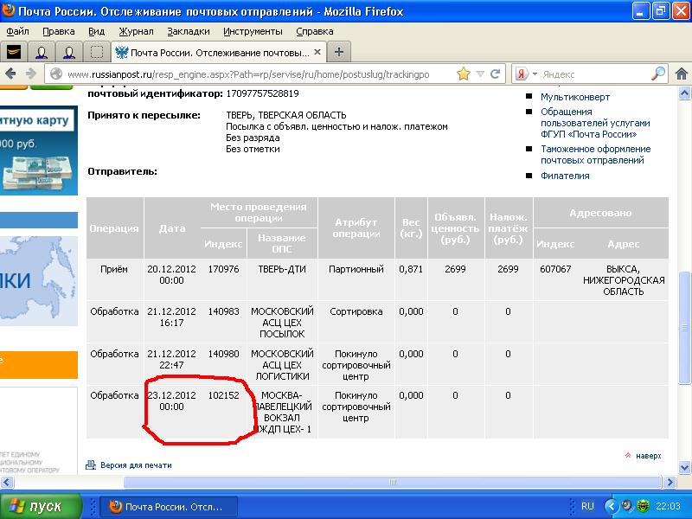Click the system clock 22:03
Image resolution: width=692 pixels, height=519 pixels.
click(x=668, y=506)
